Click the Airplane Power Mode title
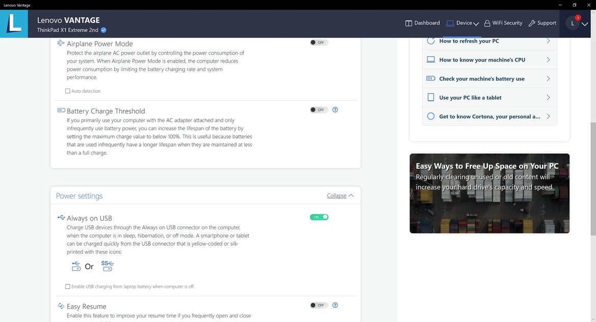This screenshot has height=322, width=596. [100, 44]
